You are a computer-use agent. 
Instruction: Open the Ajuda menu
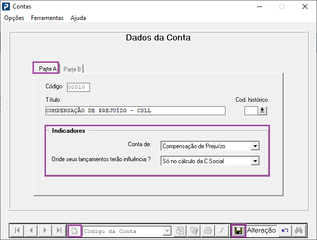(78, 18)
